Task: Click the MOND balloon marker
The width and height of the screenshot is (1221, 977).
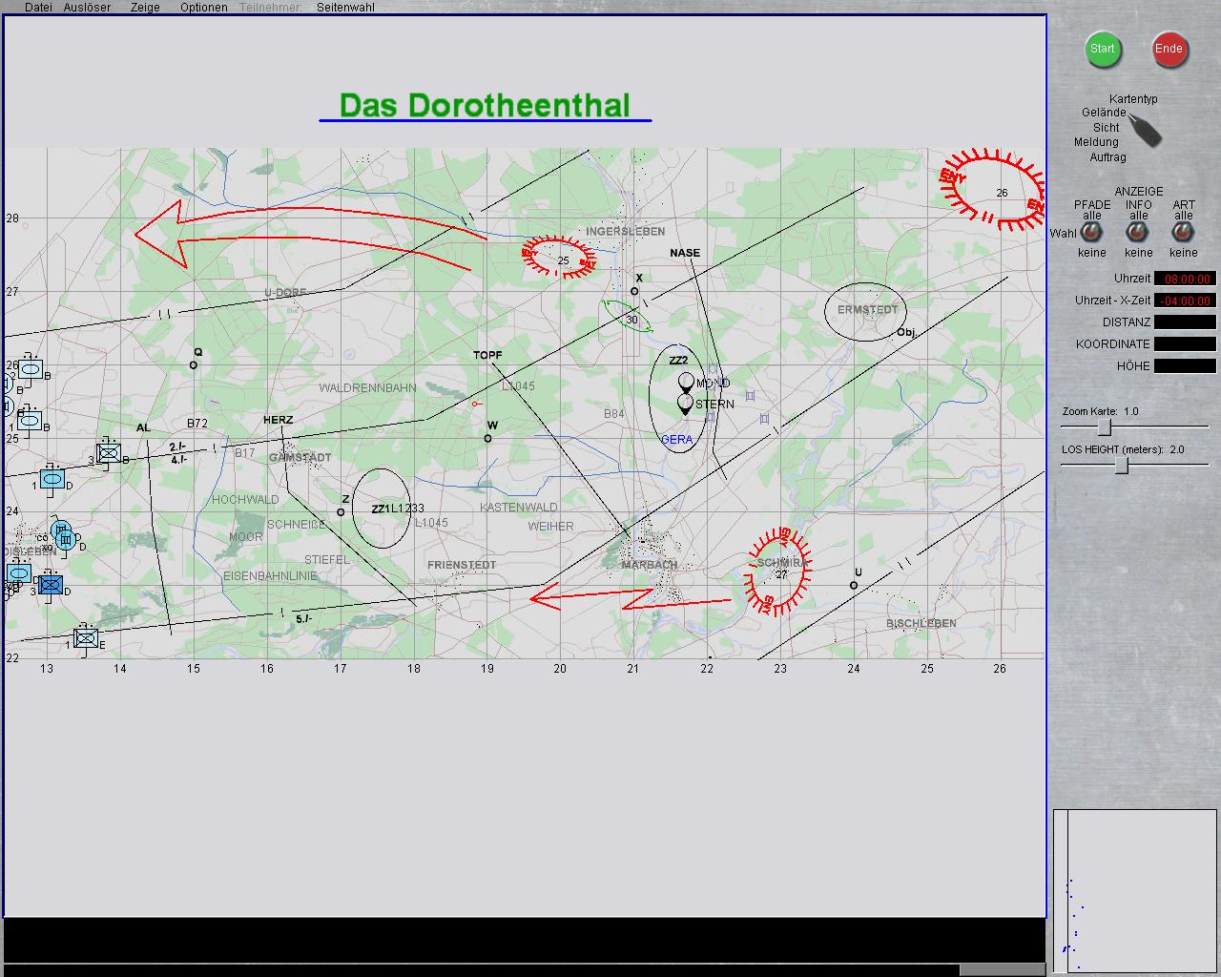Action: click(x=686, y=383)
